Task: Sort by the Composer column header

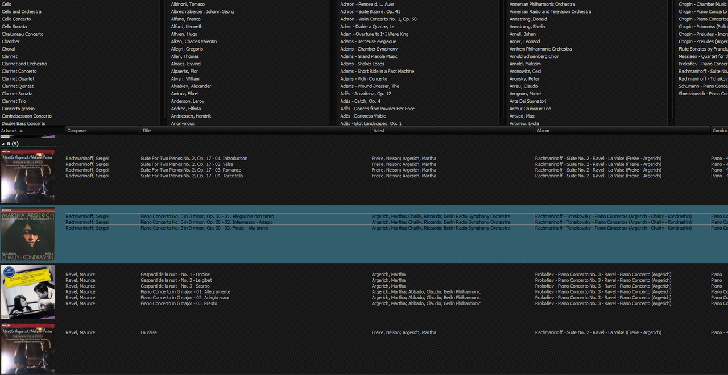Action: (x=103, y=131)
